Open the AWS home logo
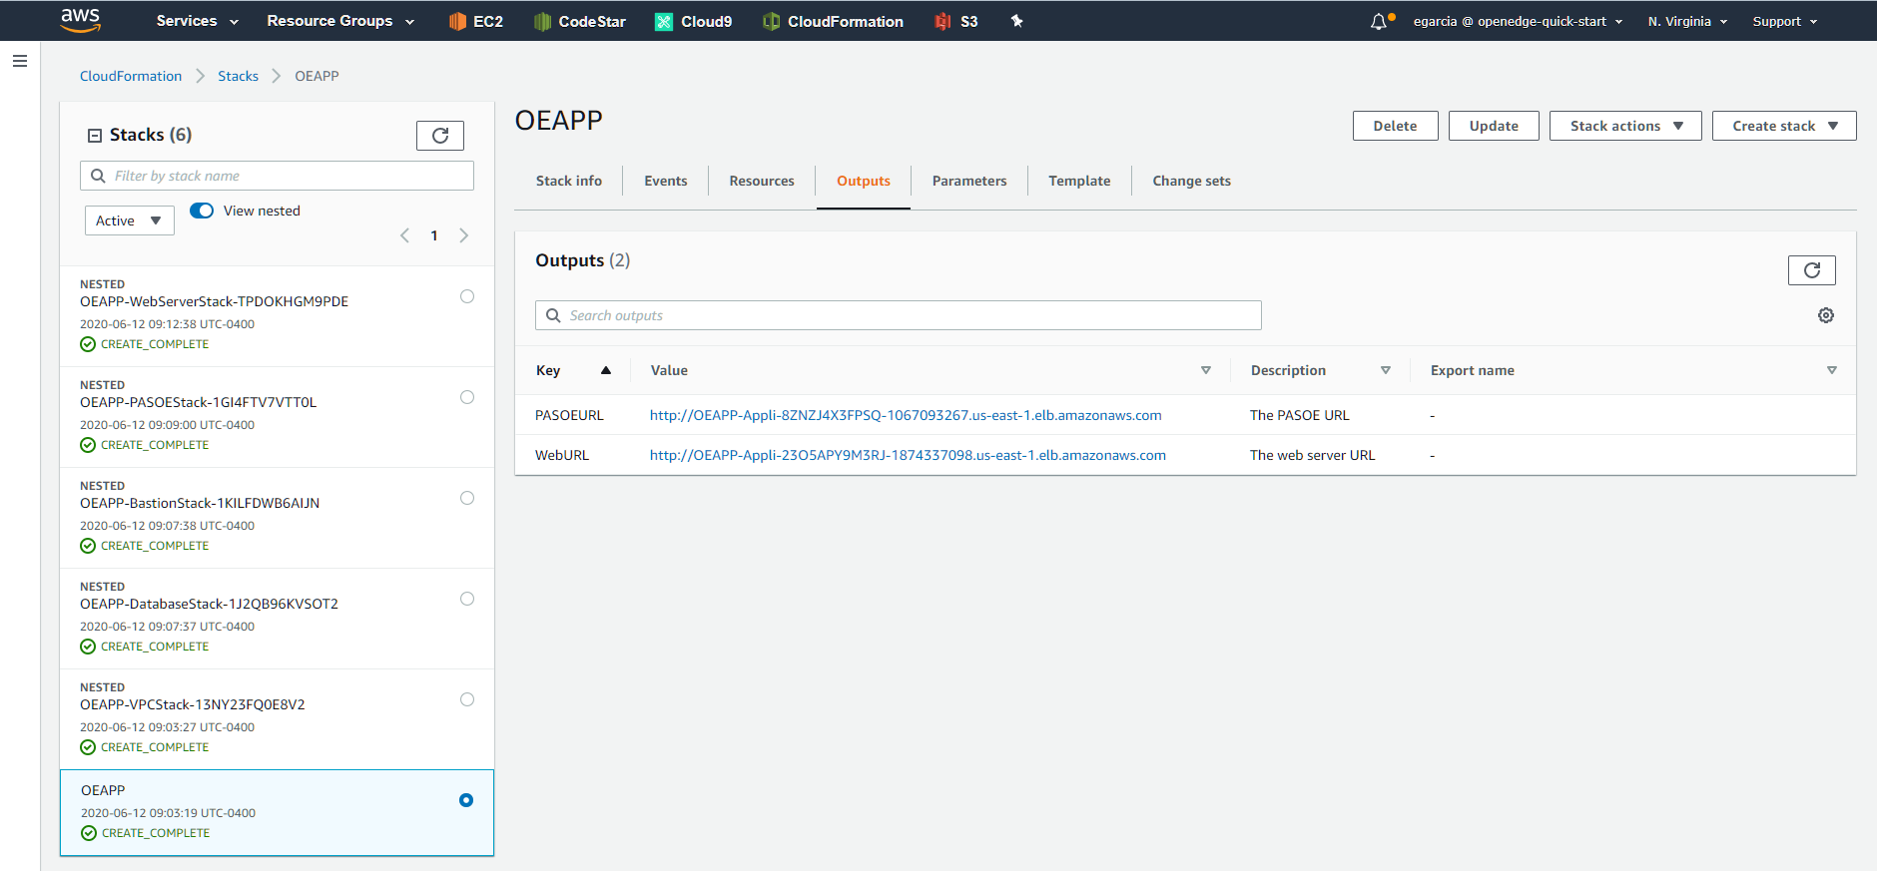 (x=81, y=20)
